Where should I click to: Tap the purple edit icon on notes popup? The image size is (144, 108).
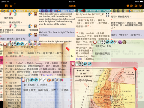120,42
